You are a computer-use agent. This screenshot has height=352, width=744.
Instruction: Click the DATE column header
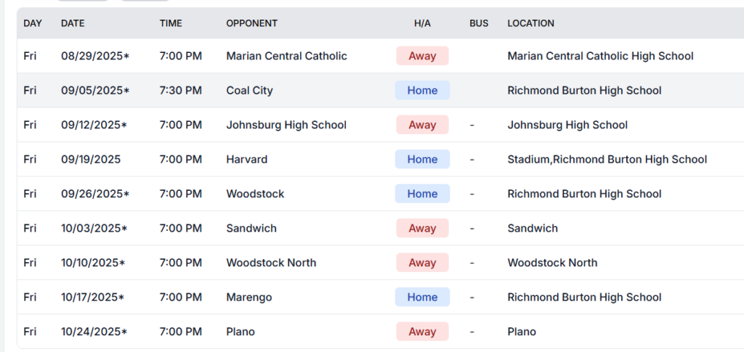pyautogui.click(x=73, y=23)
